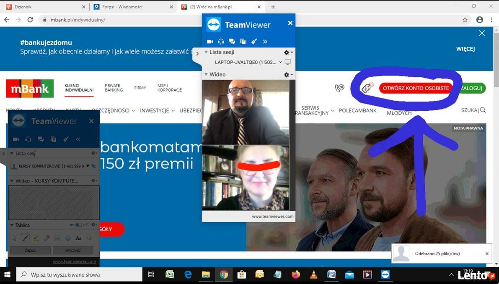Viewport: 499px width, 284px height.
Task: Click chat icon in dimmed TeamViewer panel
Action: click(x=41, y=139)
